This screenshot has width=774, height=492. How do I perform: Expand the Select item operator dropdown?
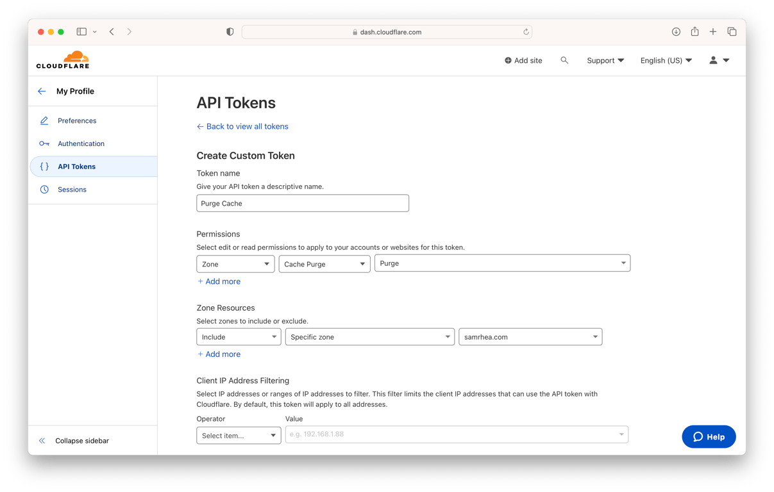pyautogui.click(x=239, y=434)
